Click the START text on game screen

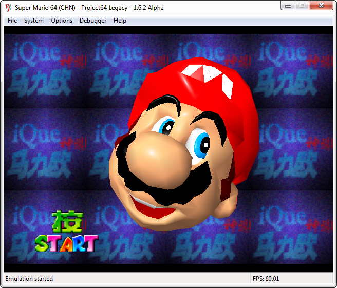pyautogui.click(x=67, y=243)
